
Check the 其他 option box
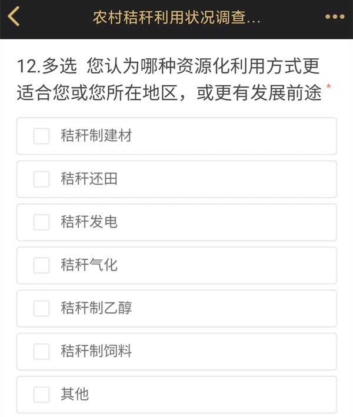point(41,394)
